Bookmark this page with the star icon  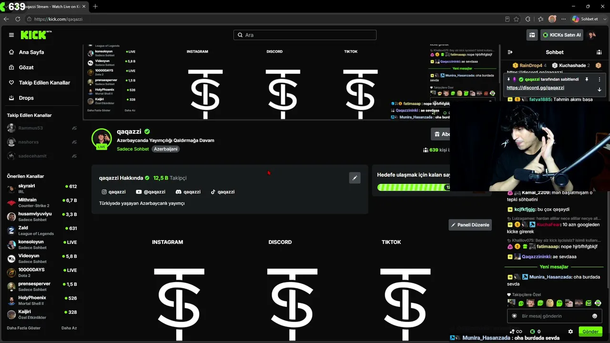pos(517,19)
